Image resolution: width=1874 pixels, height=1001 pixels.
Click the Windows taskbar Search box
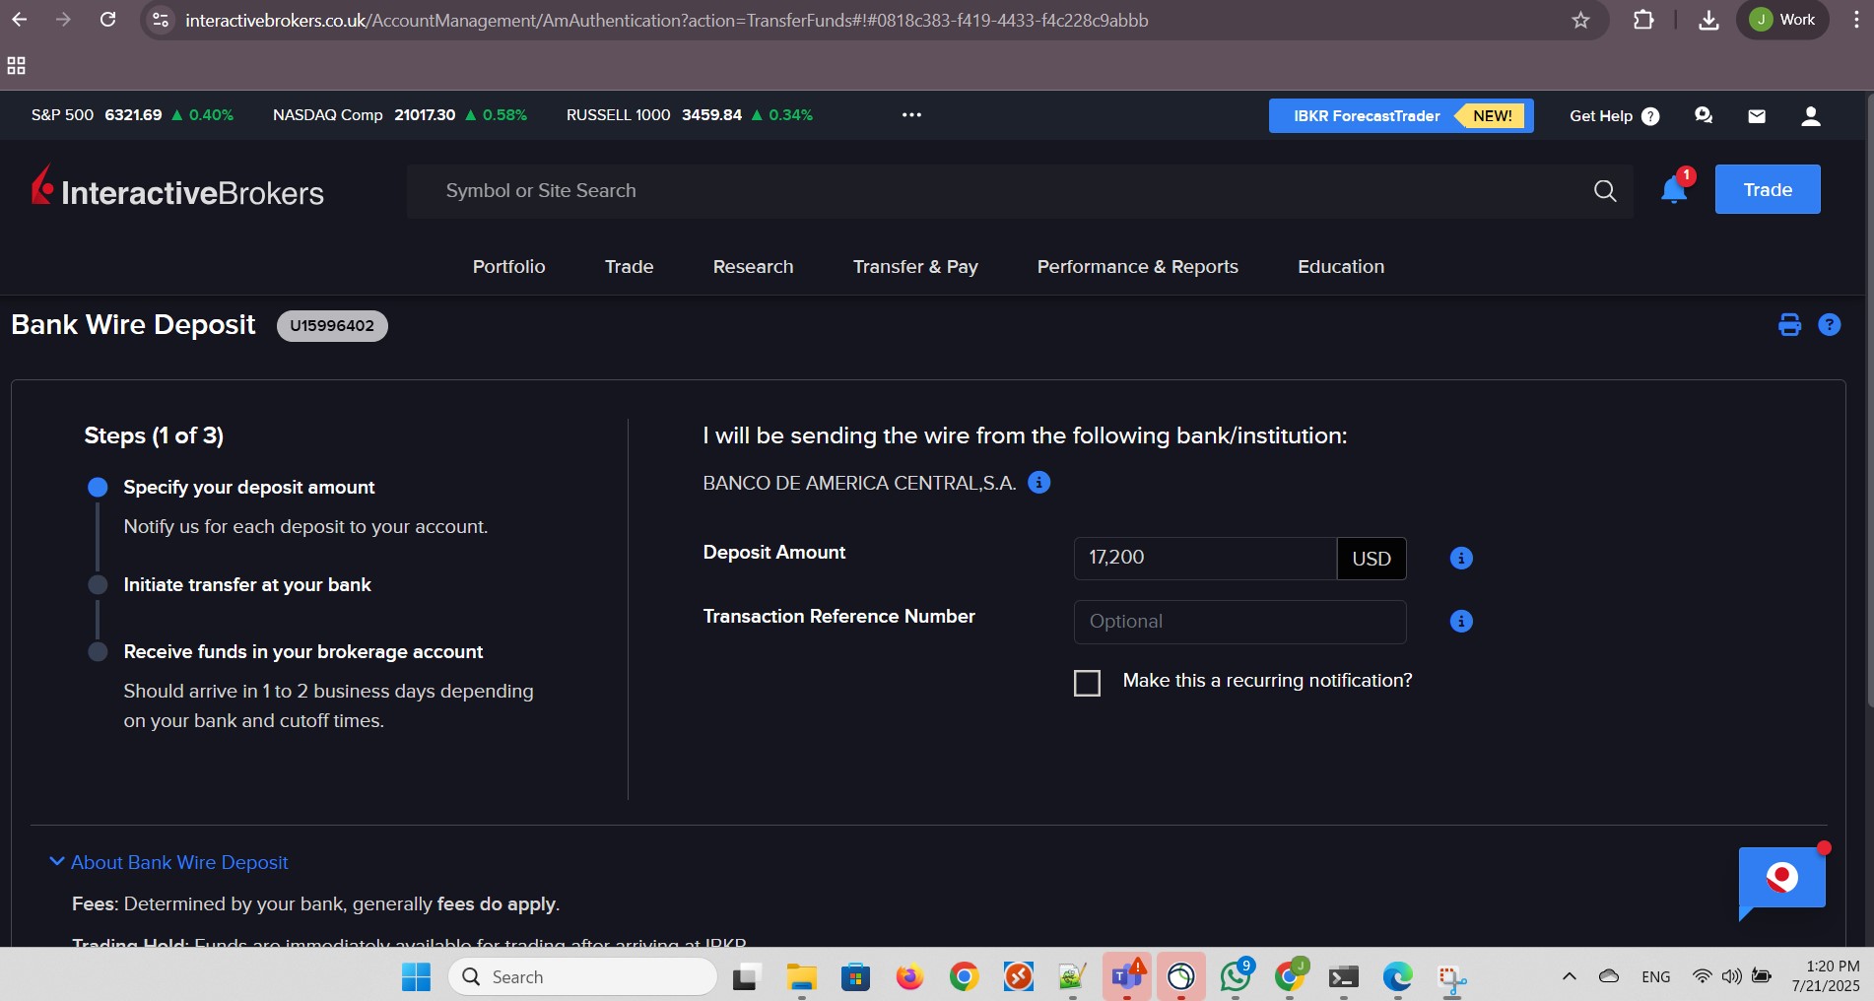pos(582,976)
